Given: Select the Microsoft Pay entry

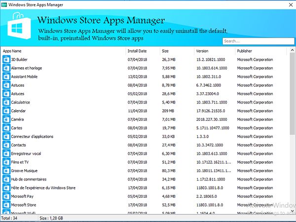Looking at the screenshot, I should click(22, 196).
